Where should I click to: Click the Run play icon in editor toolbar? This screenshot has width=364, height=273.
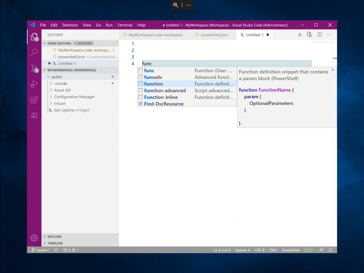pos(300,35)
